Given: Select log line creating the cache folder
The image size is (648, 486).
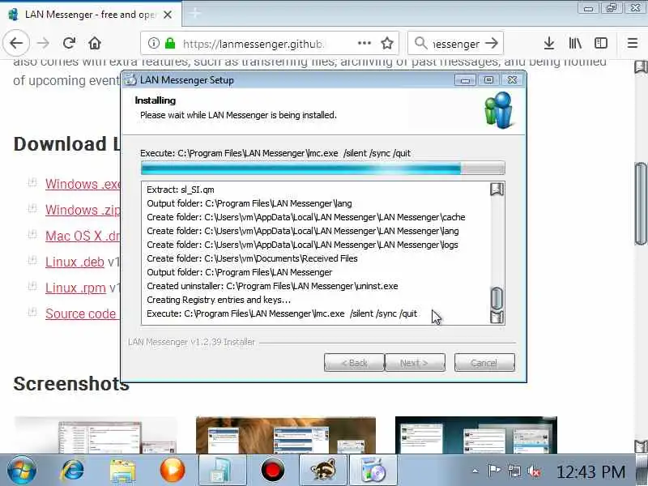Looking at the screenshot, I should tap(306, 217).
